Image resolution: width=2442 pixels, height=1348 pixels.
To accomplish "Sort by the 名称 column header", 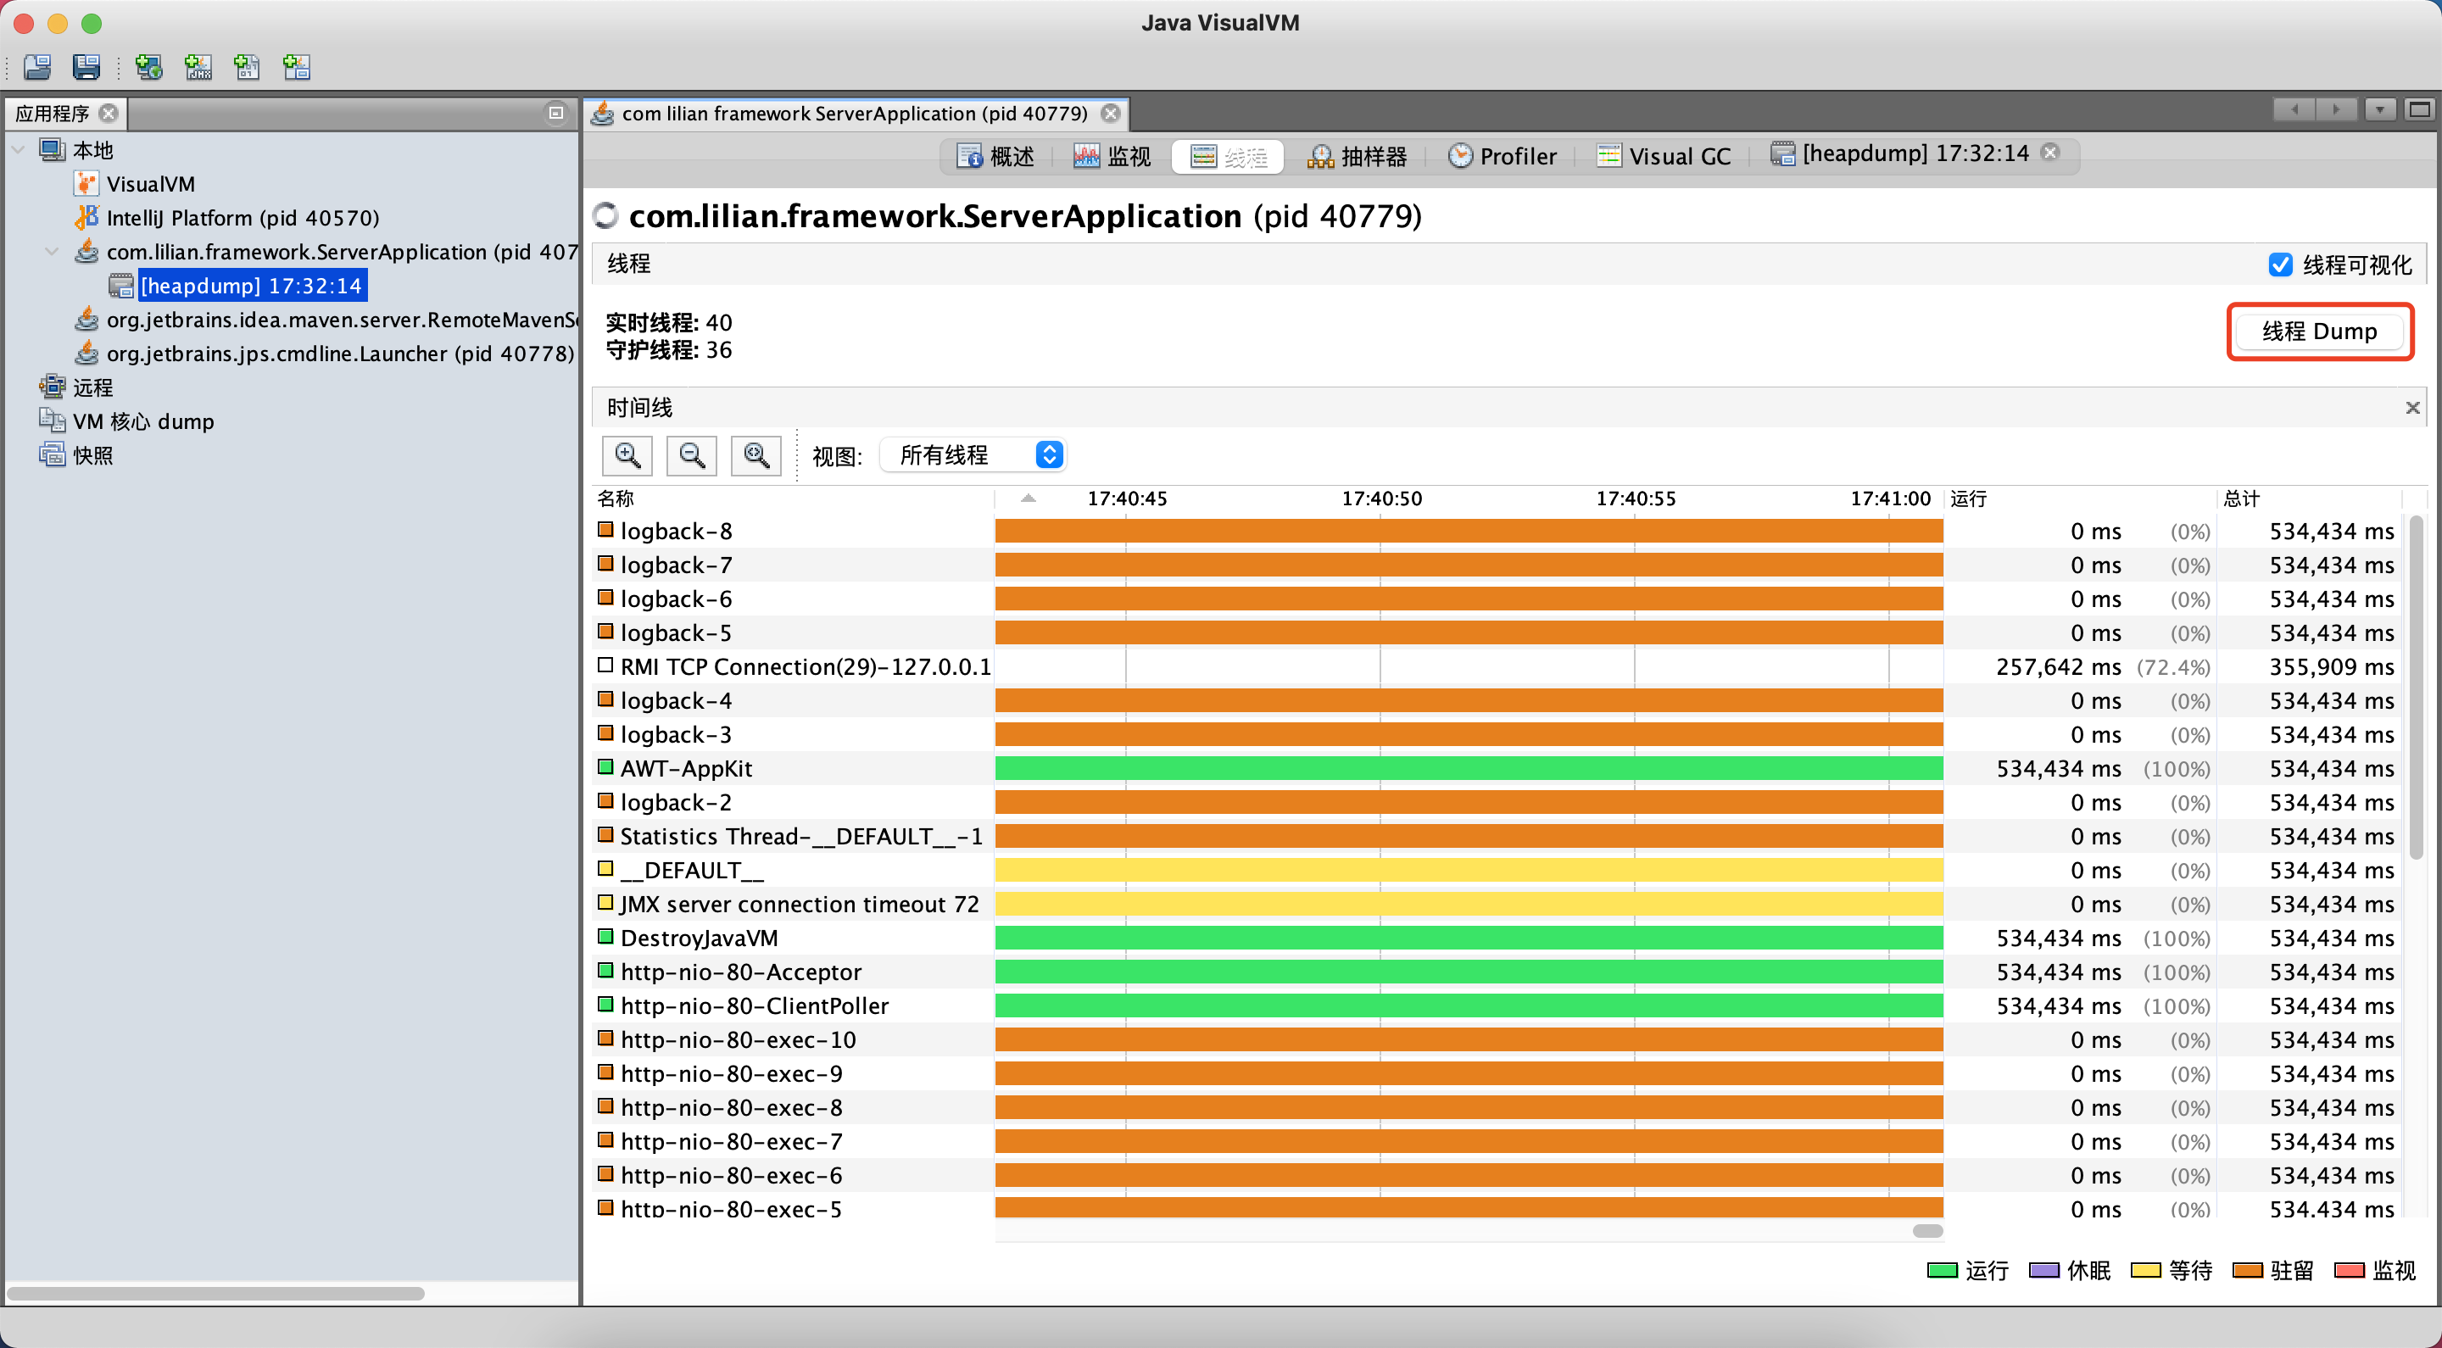I will pos(793,499).
